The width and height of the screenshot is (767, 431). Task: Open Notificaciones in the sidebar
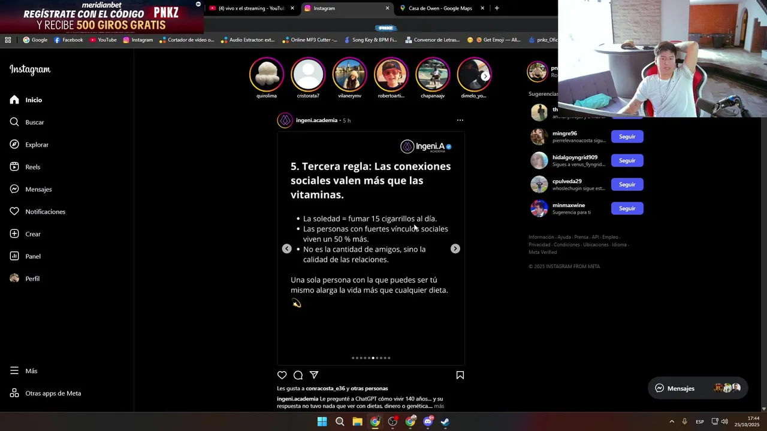click(x=38, y=212)
